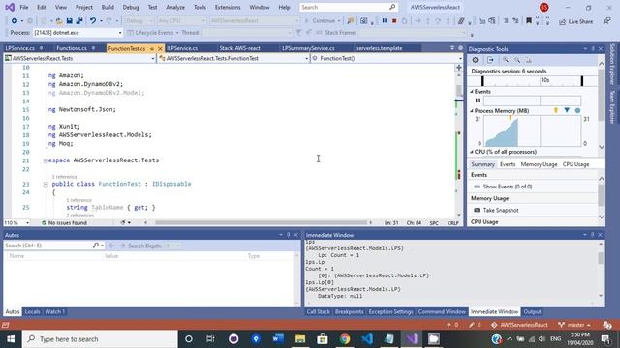Toggle the private bytes circle indicator
This screenshot has width=620, height=348.
coord(577,111)
